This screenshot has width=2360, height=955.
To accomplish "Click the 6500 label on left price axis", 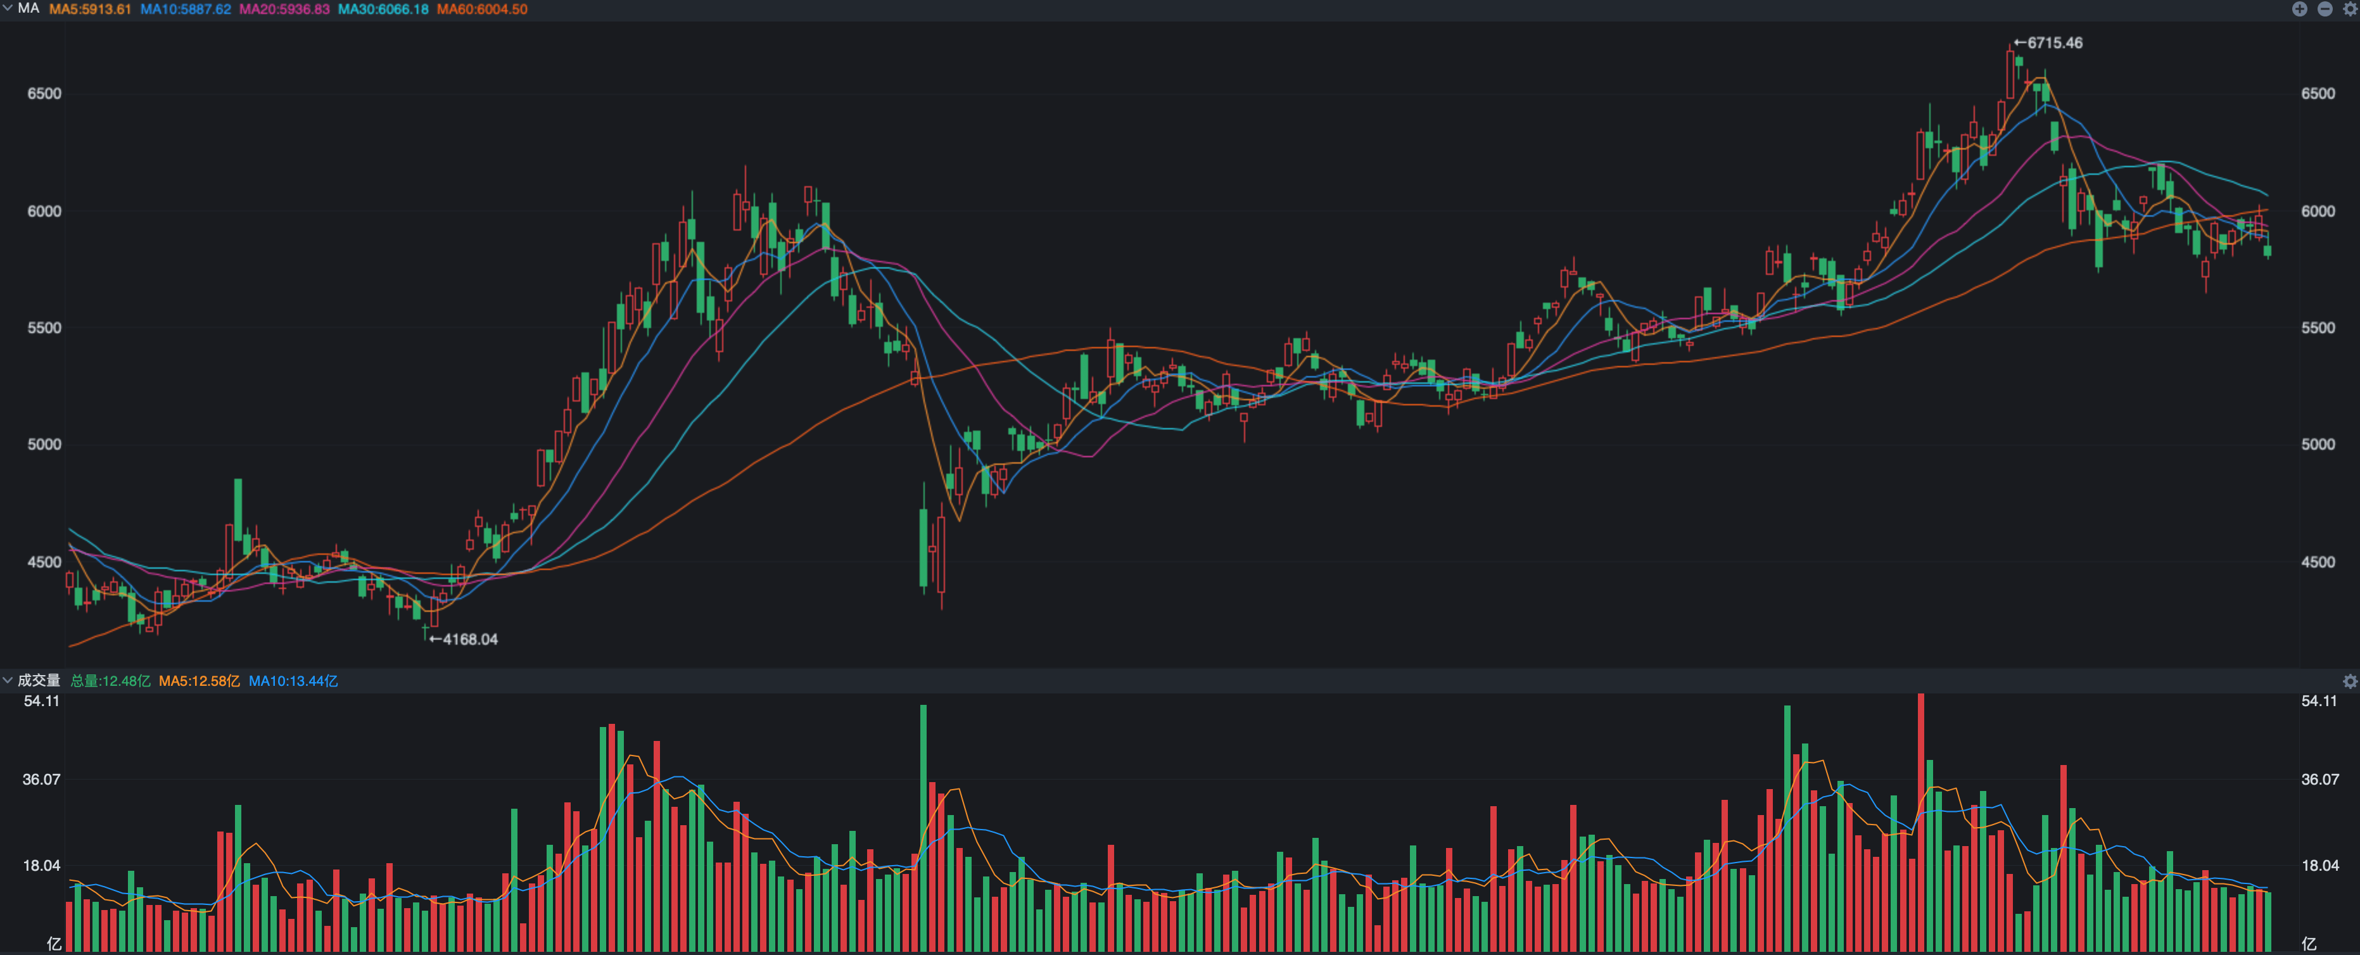I will tap(44, 93).
